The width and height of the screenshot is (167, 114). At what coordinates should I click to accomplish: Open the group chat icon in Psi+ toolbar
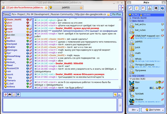(143, 8)
